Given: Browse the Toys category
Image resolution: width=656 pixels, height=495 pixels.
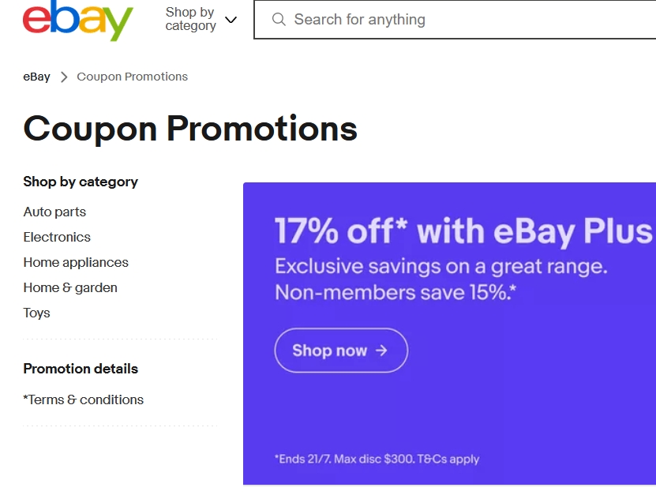Looking at the screenshot, I should tap(37, 313).
